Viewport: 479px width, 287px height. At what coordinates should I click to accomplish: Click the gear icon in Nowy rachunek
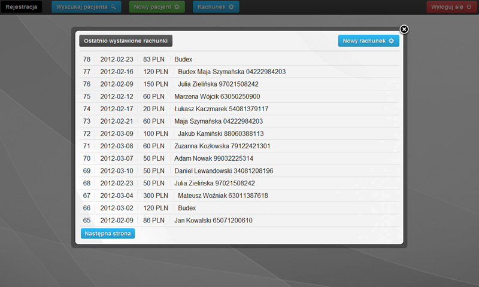point(392,41)
